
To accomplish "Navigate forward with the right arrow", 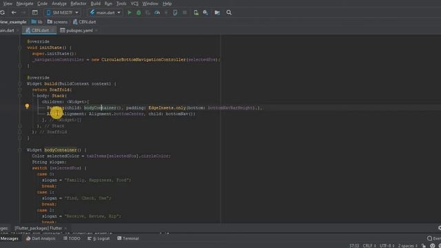I will tap(23, 12).
